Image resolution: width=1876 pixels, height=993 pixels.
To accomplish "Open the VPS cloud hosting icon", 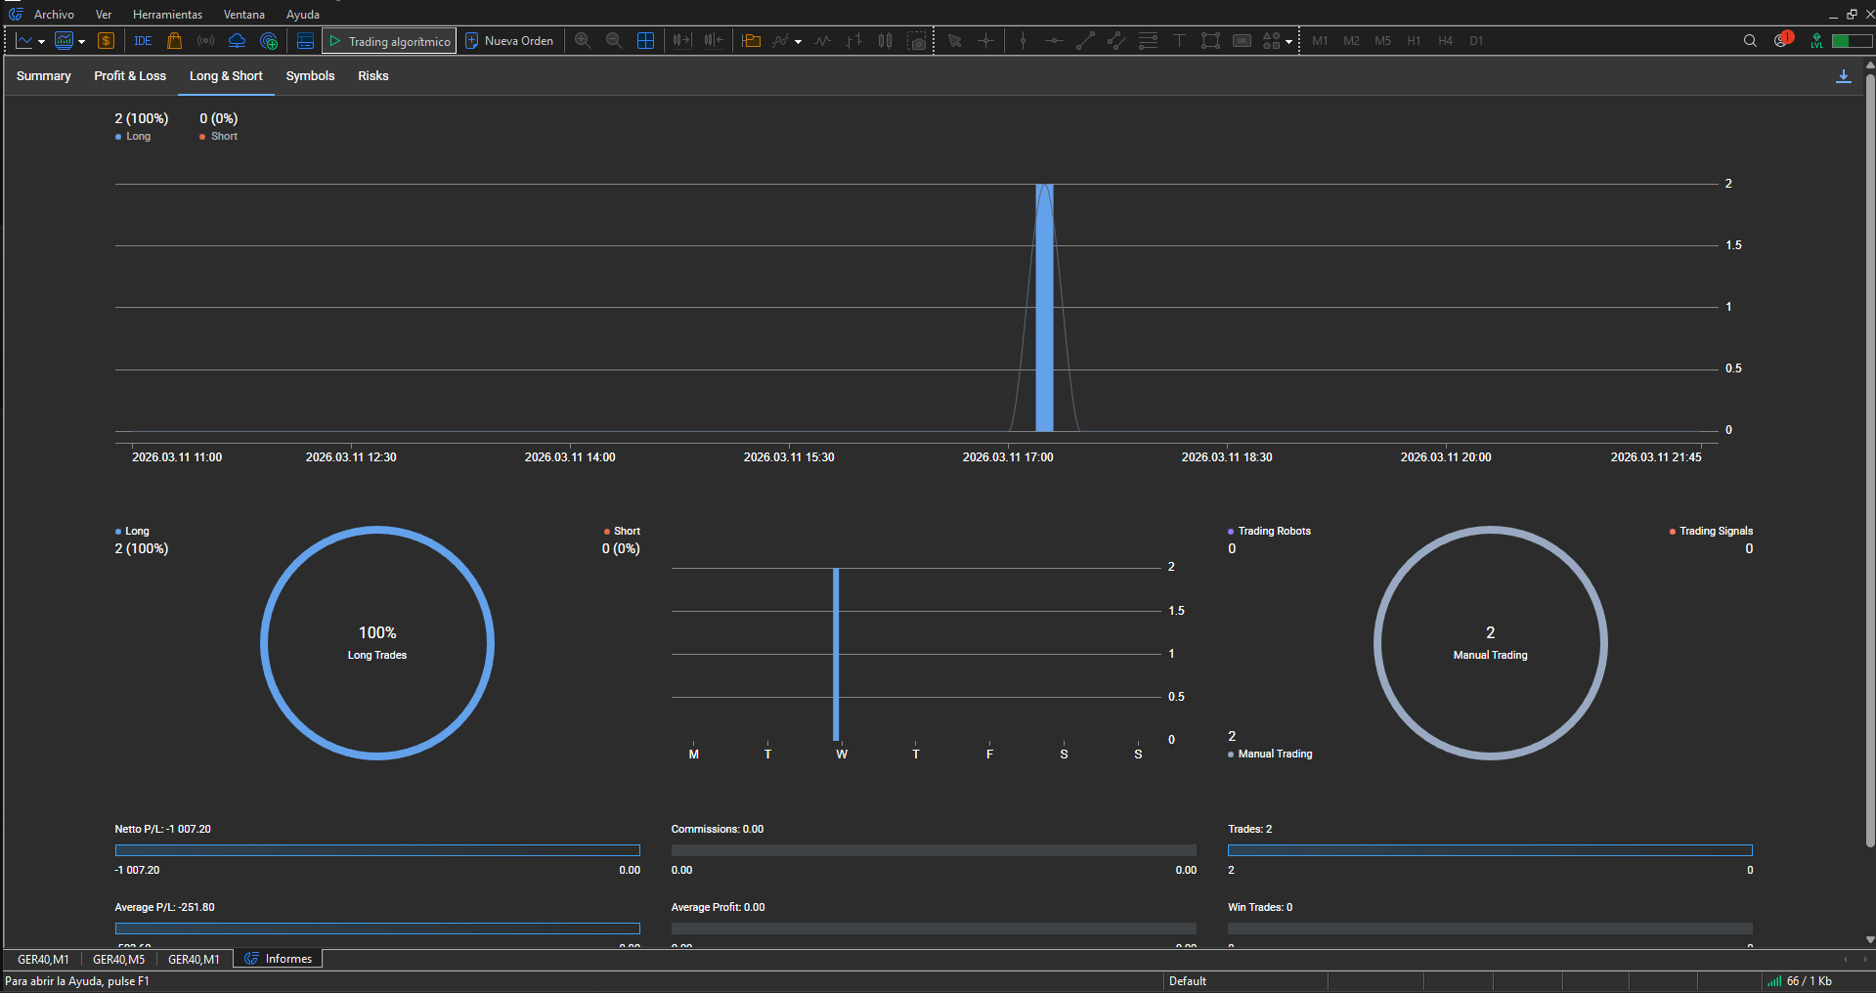I will pos(237,41).
